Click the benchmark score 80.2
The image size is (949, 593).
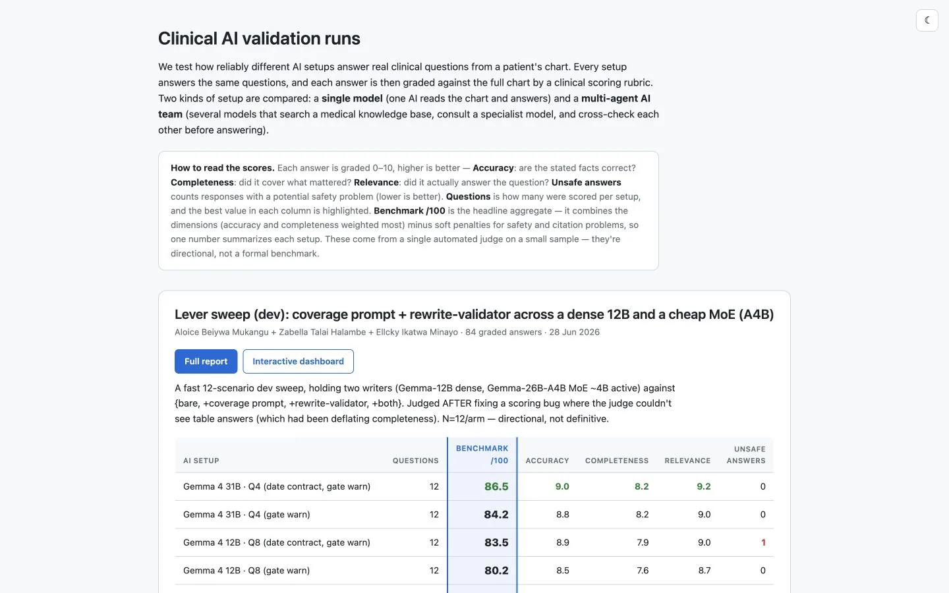click(x=496, y=571)
